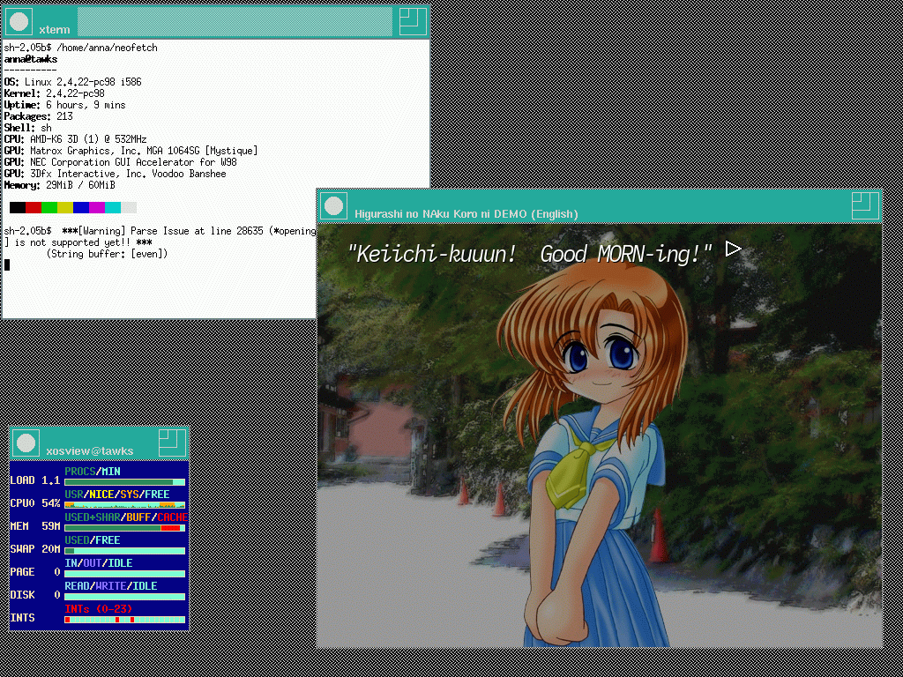Viewport: 903px width, 677px height.
Task: Click the cyan color block in neofetch palette
Action: tap(113, 207)
